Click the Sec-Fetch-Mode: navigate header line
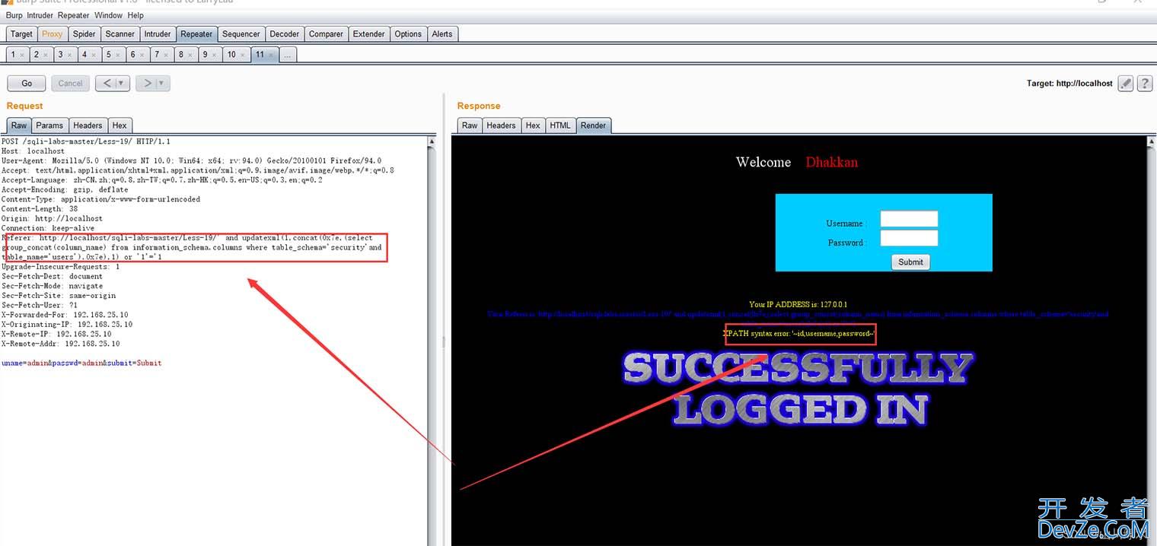Viewport: 1157px width, 546px height. (52, 286)
